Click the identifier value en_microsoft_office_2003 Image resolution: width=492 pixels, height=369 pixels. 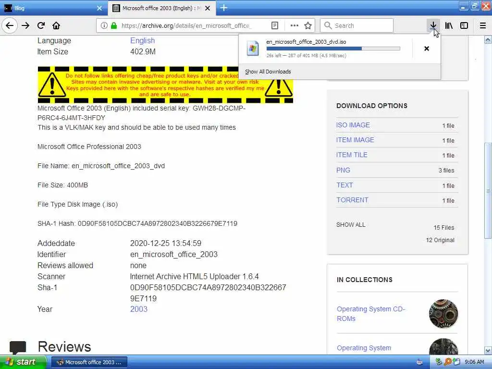tap(174, 254)
